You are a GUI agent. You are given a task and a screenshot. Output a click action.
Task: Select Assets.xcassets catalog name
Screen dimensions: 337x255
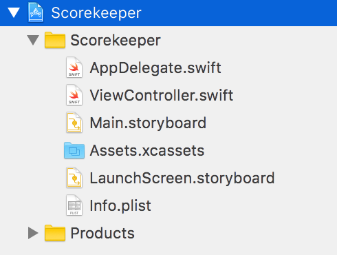147,151
